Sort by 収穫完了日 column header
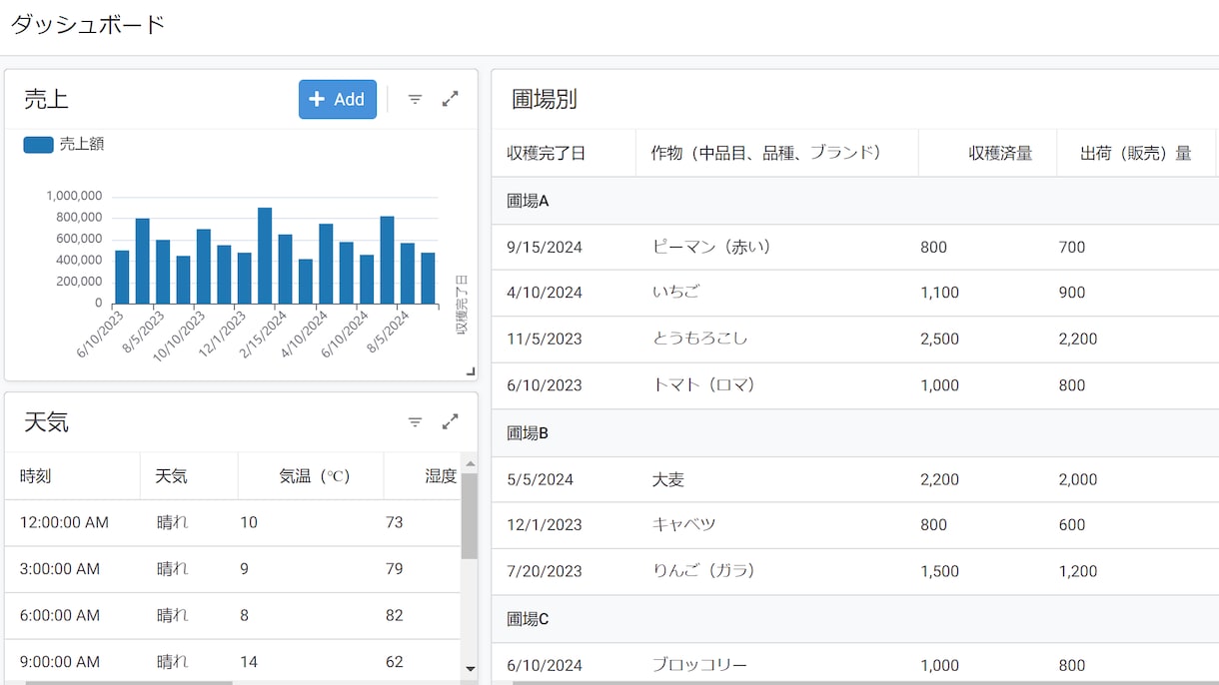 (564, 153)
